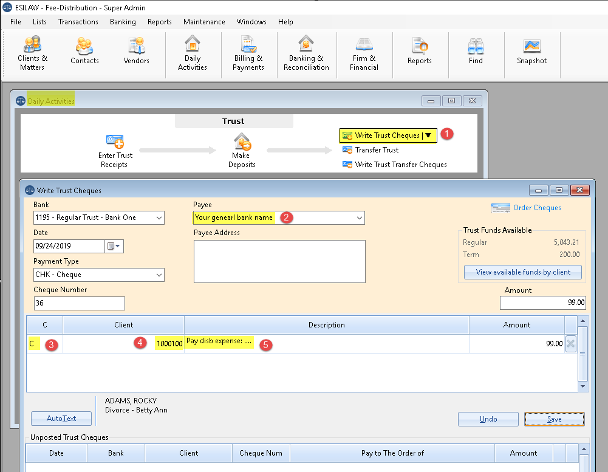Screen dimensions: 608x472
Task: Open the Reports toolbar icon
Action: click(x=420, y=51)
